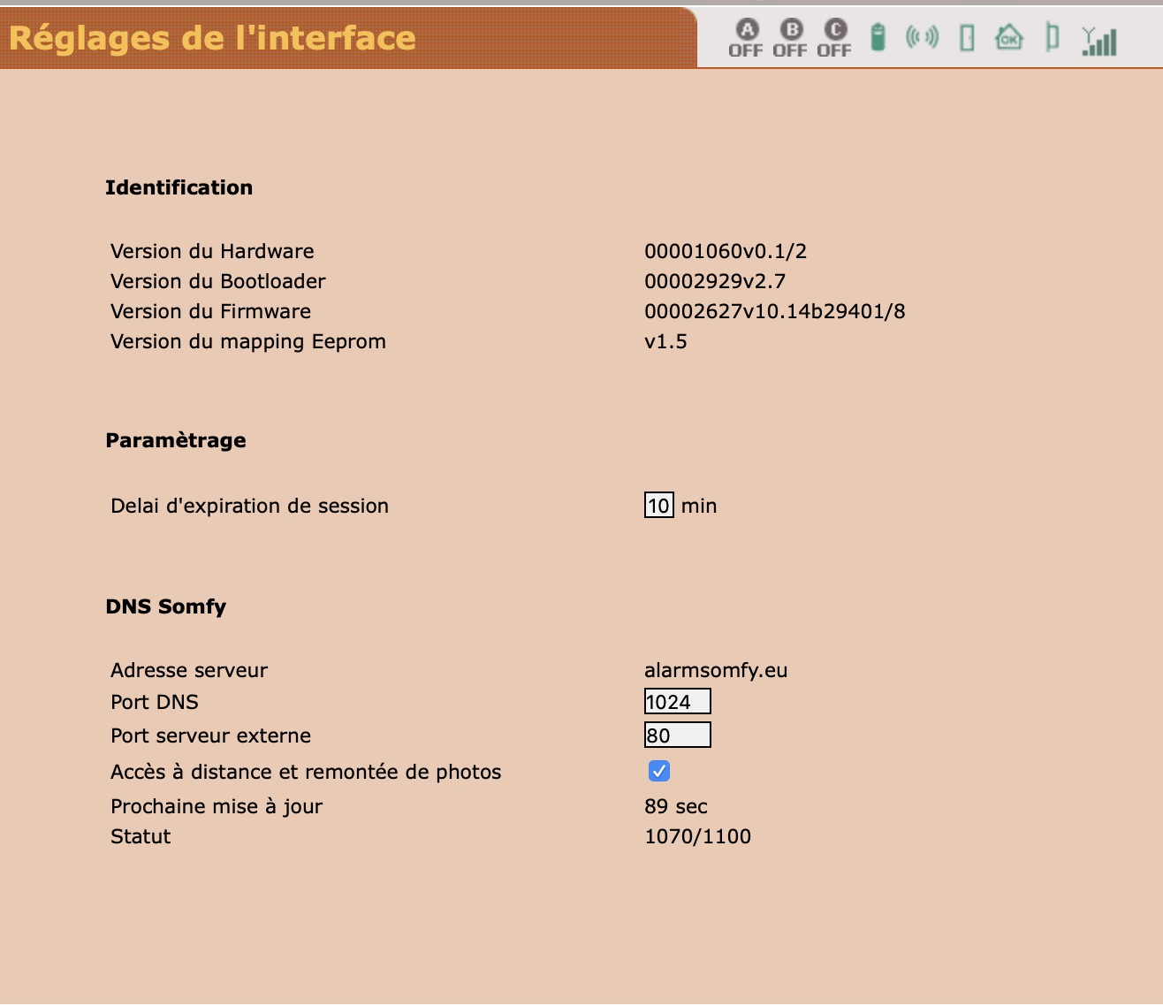Click the zone C OFF status icon
The width and height of the screenshot is (1163, 1006).
click(834, 39)
